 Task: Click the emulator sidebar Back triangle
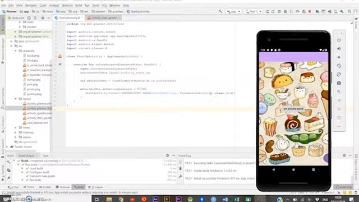pos(339,100)
